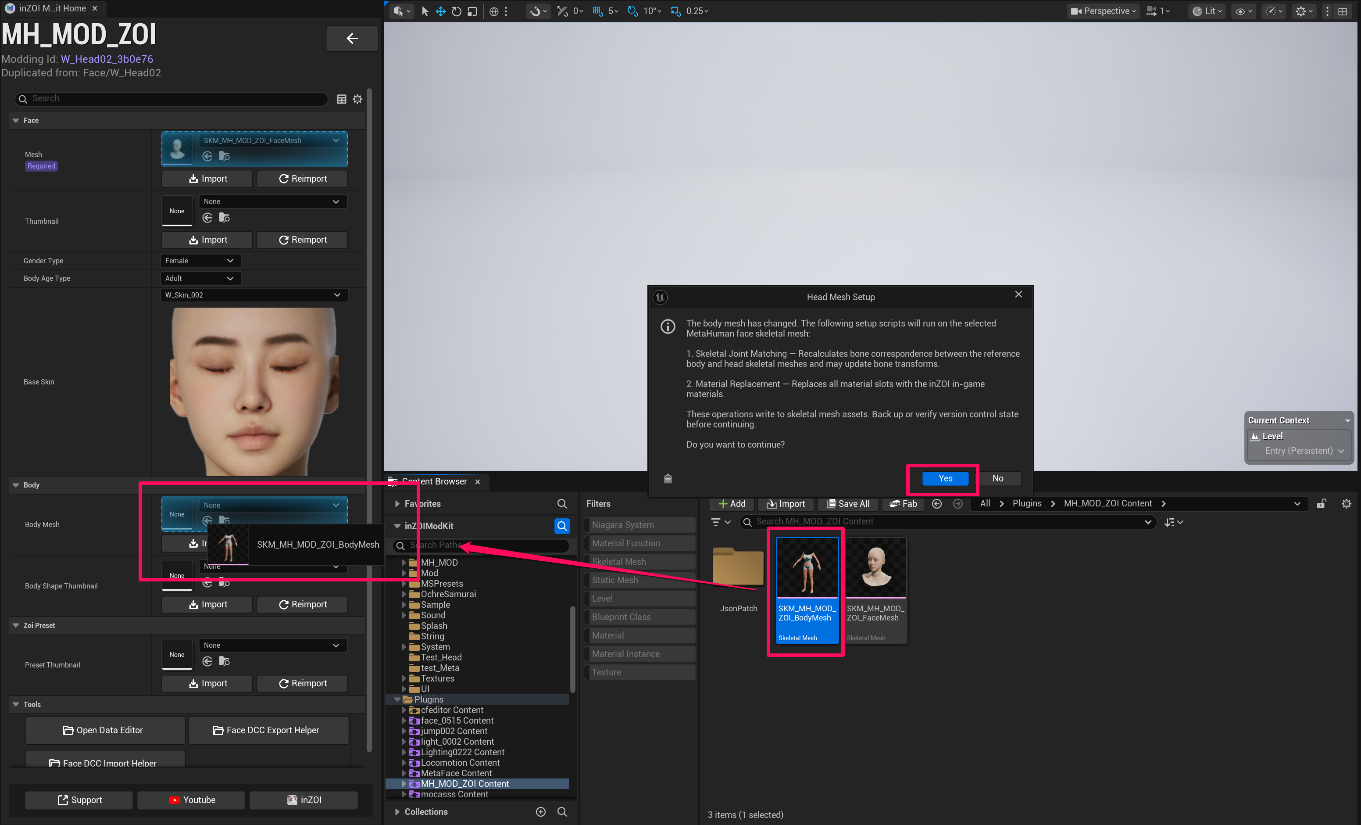
Task: Toggle the Content Browser lock icon
Action: pos(1321,503)
